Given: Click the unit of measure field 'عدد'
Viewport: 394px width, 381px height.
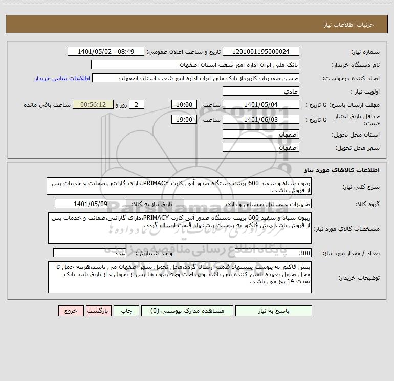Looking at the screenshot, I should point(90,253).
